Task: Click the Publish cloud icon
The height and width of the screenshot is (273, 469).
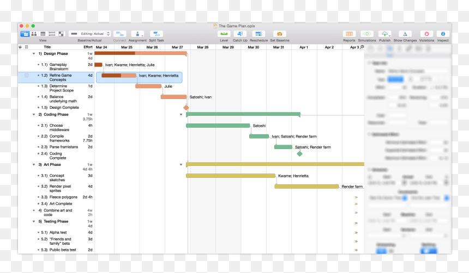Action: click(384, 34)
